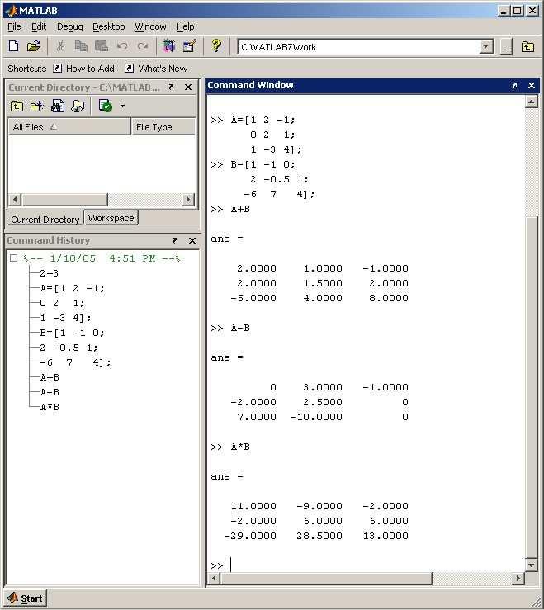This screenshot has height=610, width=544.
Task: Close the Command History panel
Action: (192, 240)
